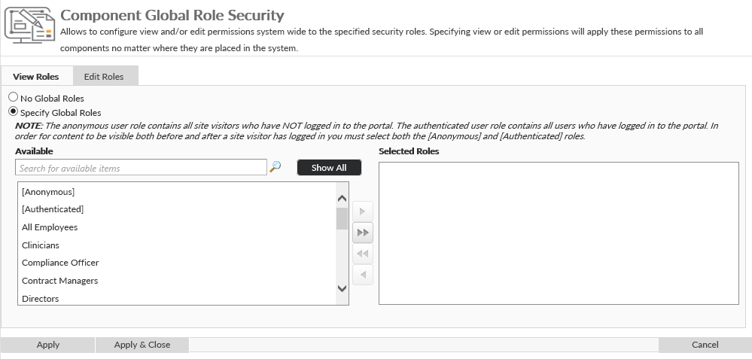This screenshot has width=752, height=359.
Task: Click the search magnifier icon
Action: 276,167
